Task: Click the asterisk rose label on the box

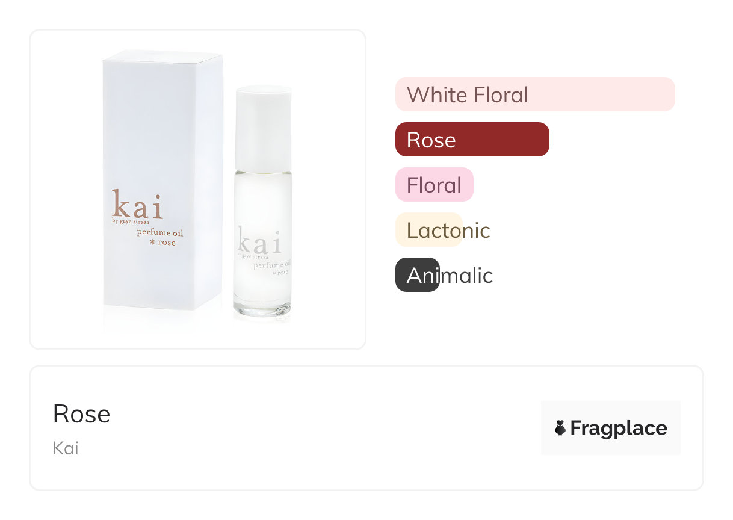Action: click(162, 243)
